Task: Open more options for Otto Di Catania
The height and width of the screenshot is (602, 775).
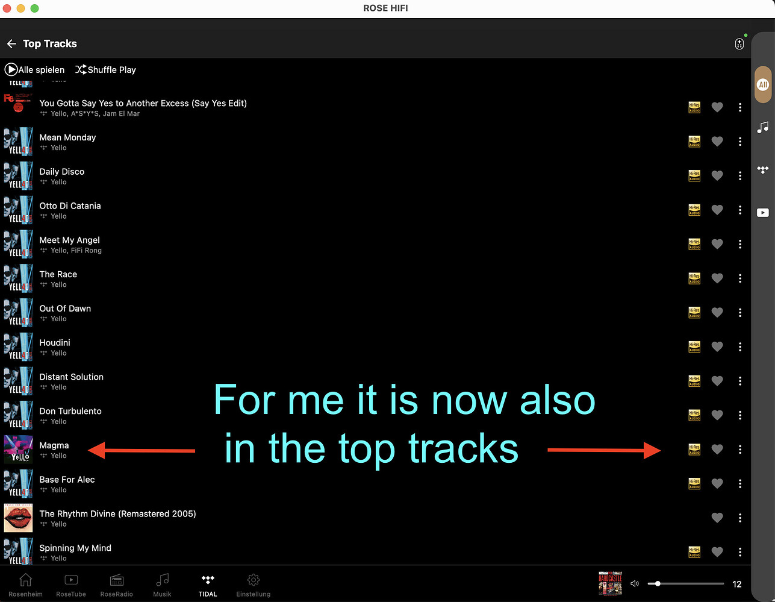Action: (740, 210)
